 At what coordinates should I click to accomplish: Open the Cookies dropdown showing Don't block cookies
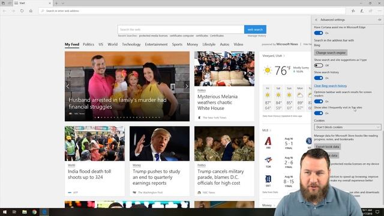(347, 127)
